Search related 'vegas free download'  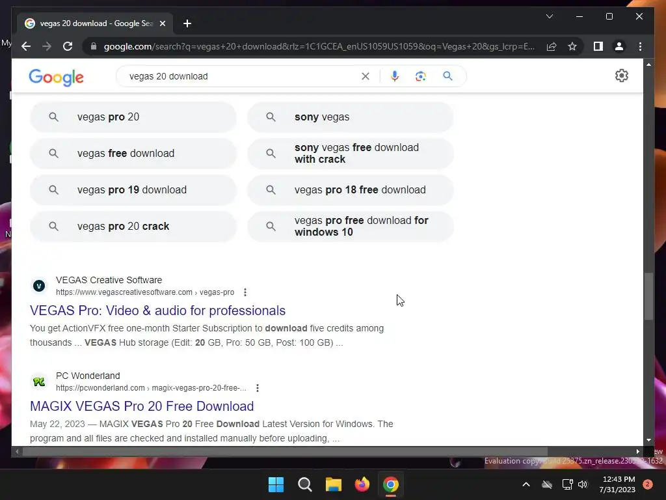pyautogui.click(x=133, y=154)
